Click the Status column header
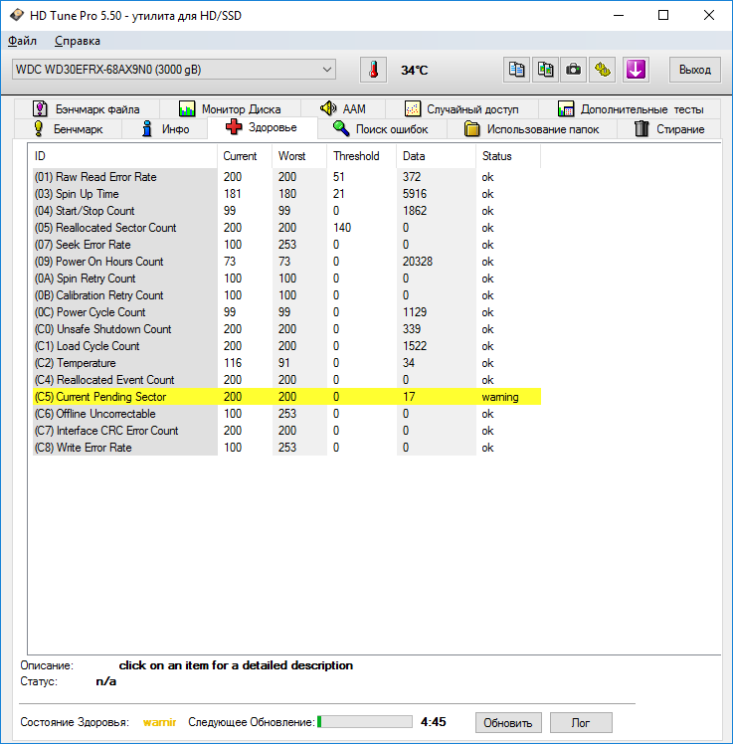The image size is (733, 744). pyautogui.click(x=508, y=156)
